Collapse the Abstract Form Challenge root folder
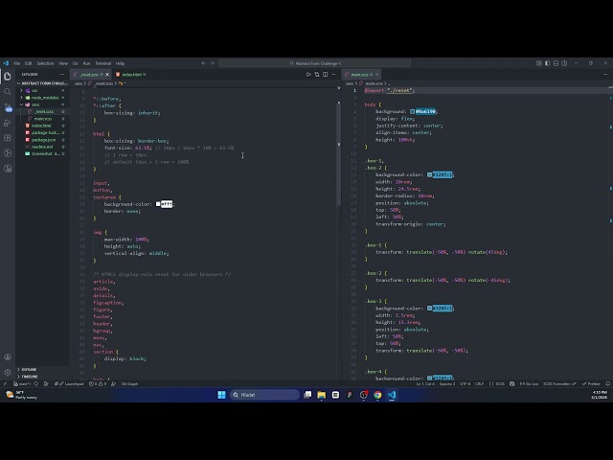 [42, 83]
